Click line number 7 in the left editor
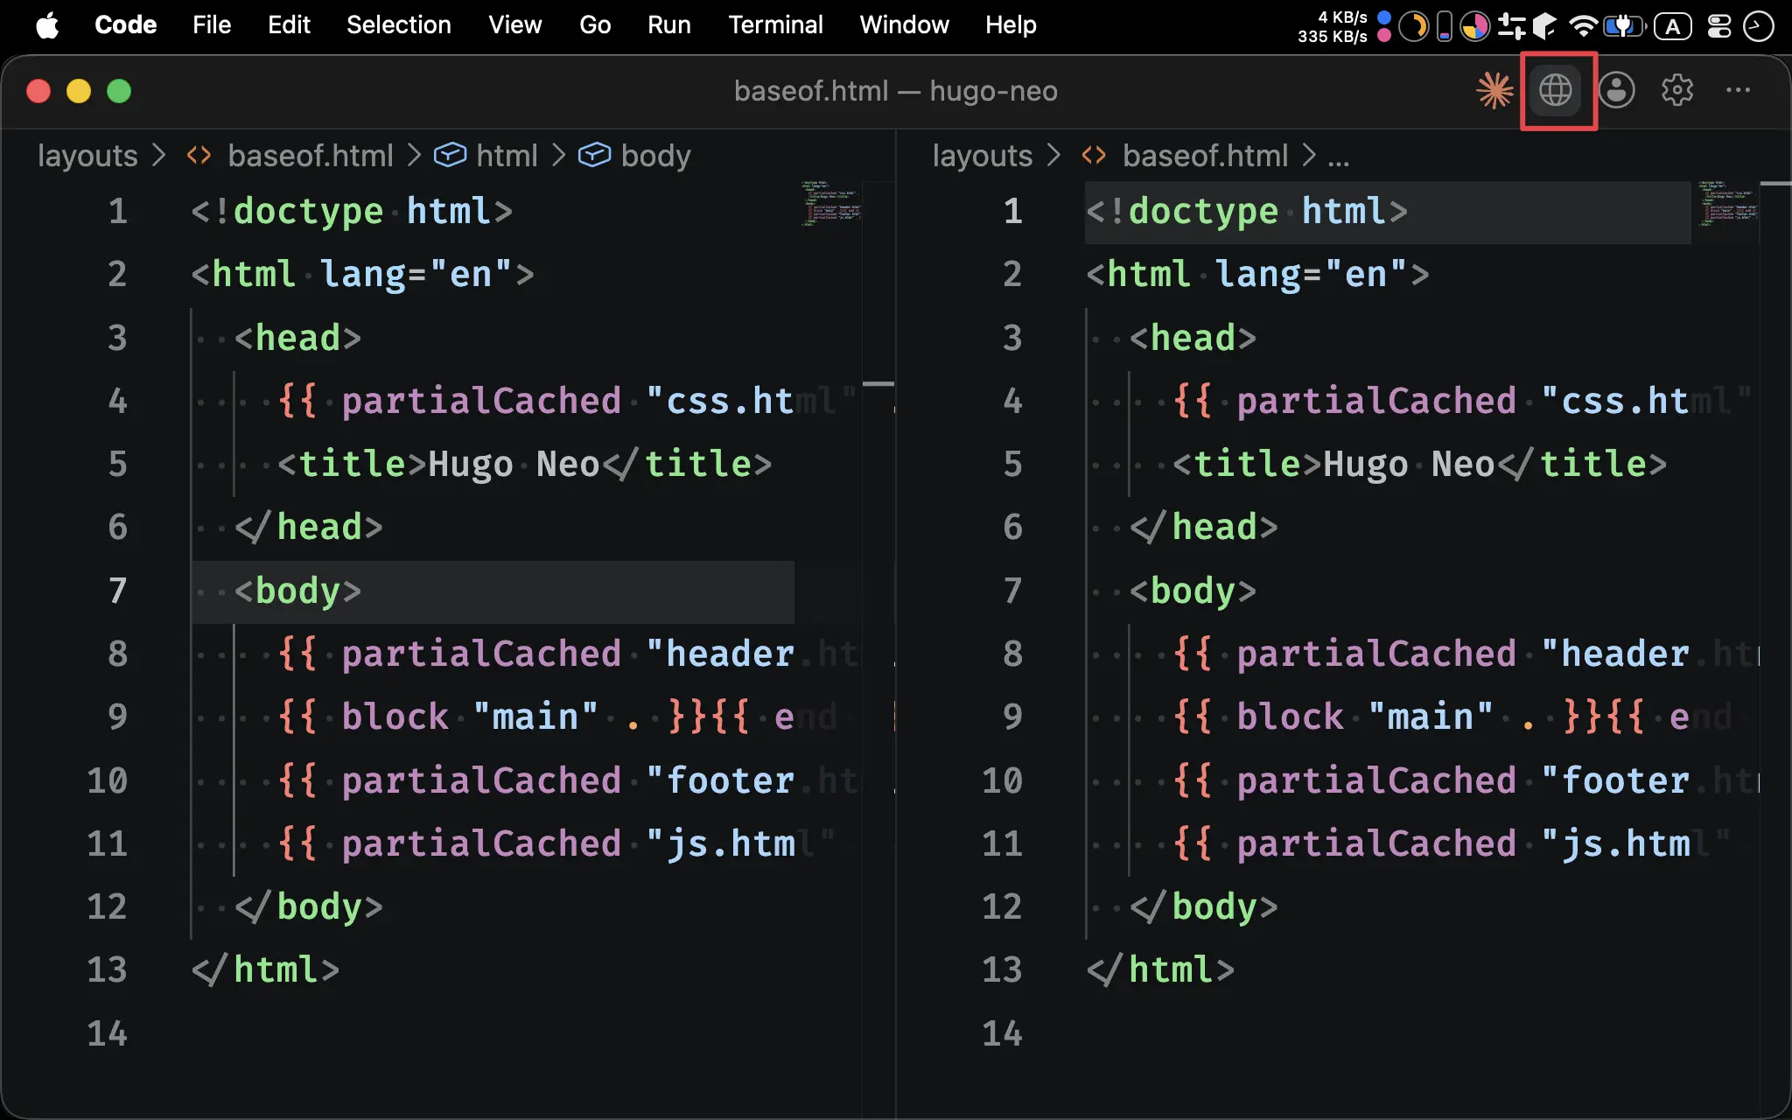The height and width of the screenshot is (1120, 1792). [x=117, y=591]
